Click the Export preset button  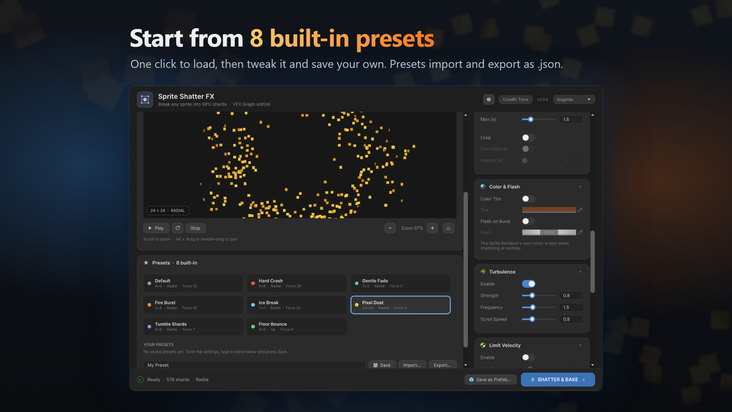pos(443,365)
